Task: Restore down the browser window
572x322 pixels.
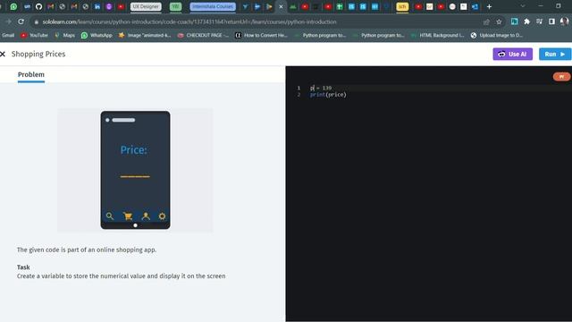Action: (558, 6)
